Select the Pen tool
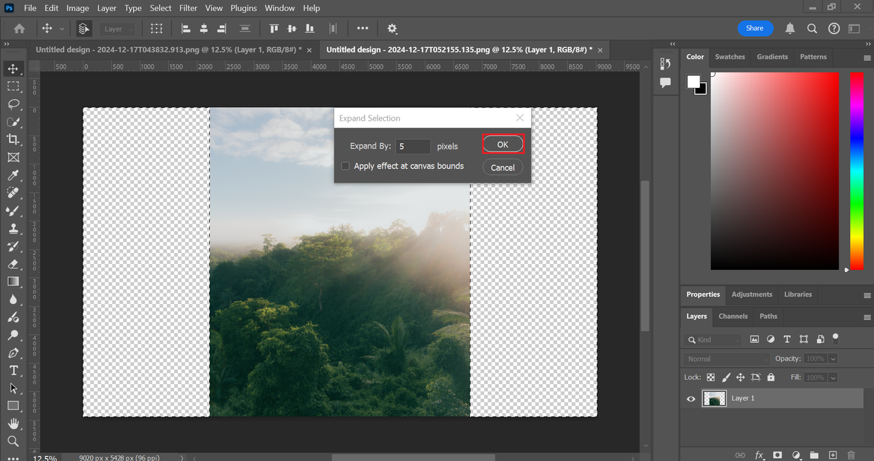The width and height of the screenshot is (874, 461). pos(13,353)
